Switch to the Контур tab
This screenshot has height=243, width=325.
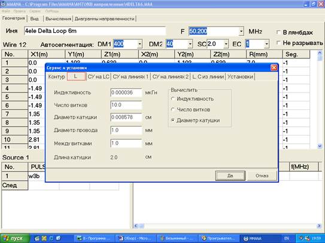pyautogui.click(x=56, y=77)
